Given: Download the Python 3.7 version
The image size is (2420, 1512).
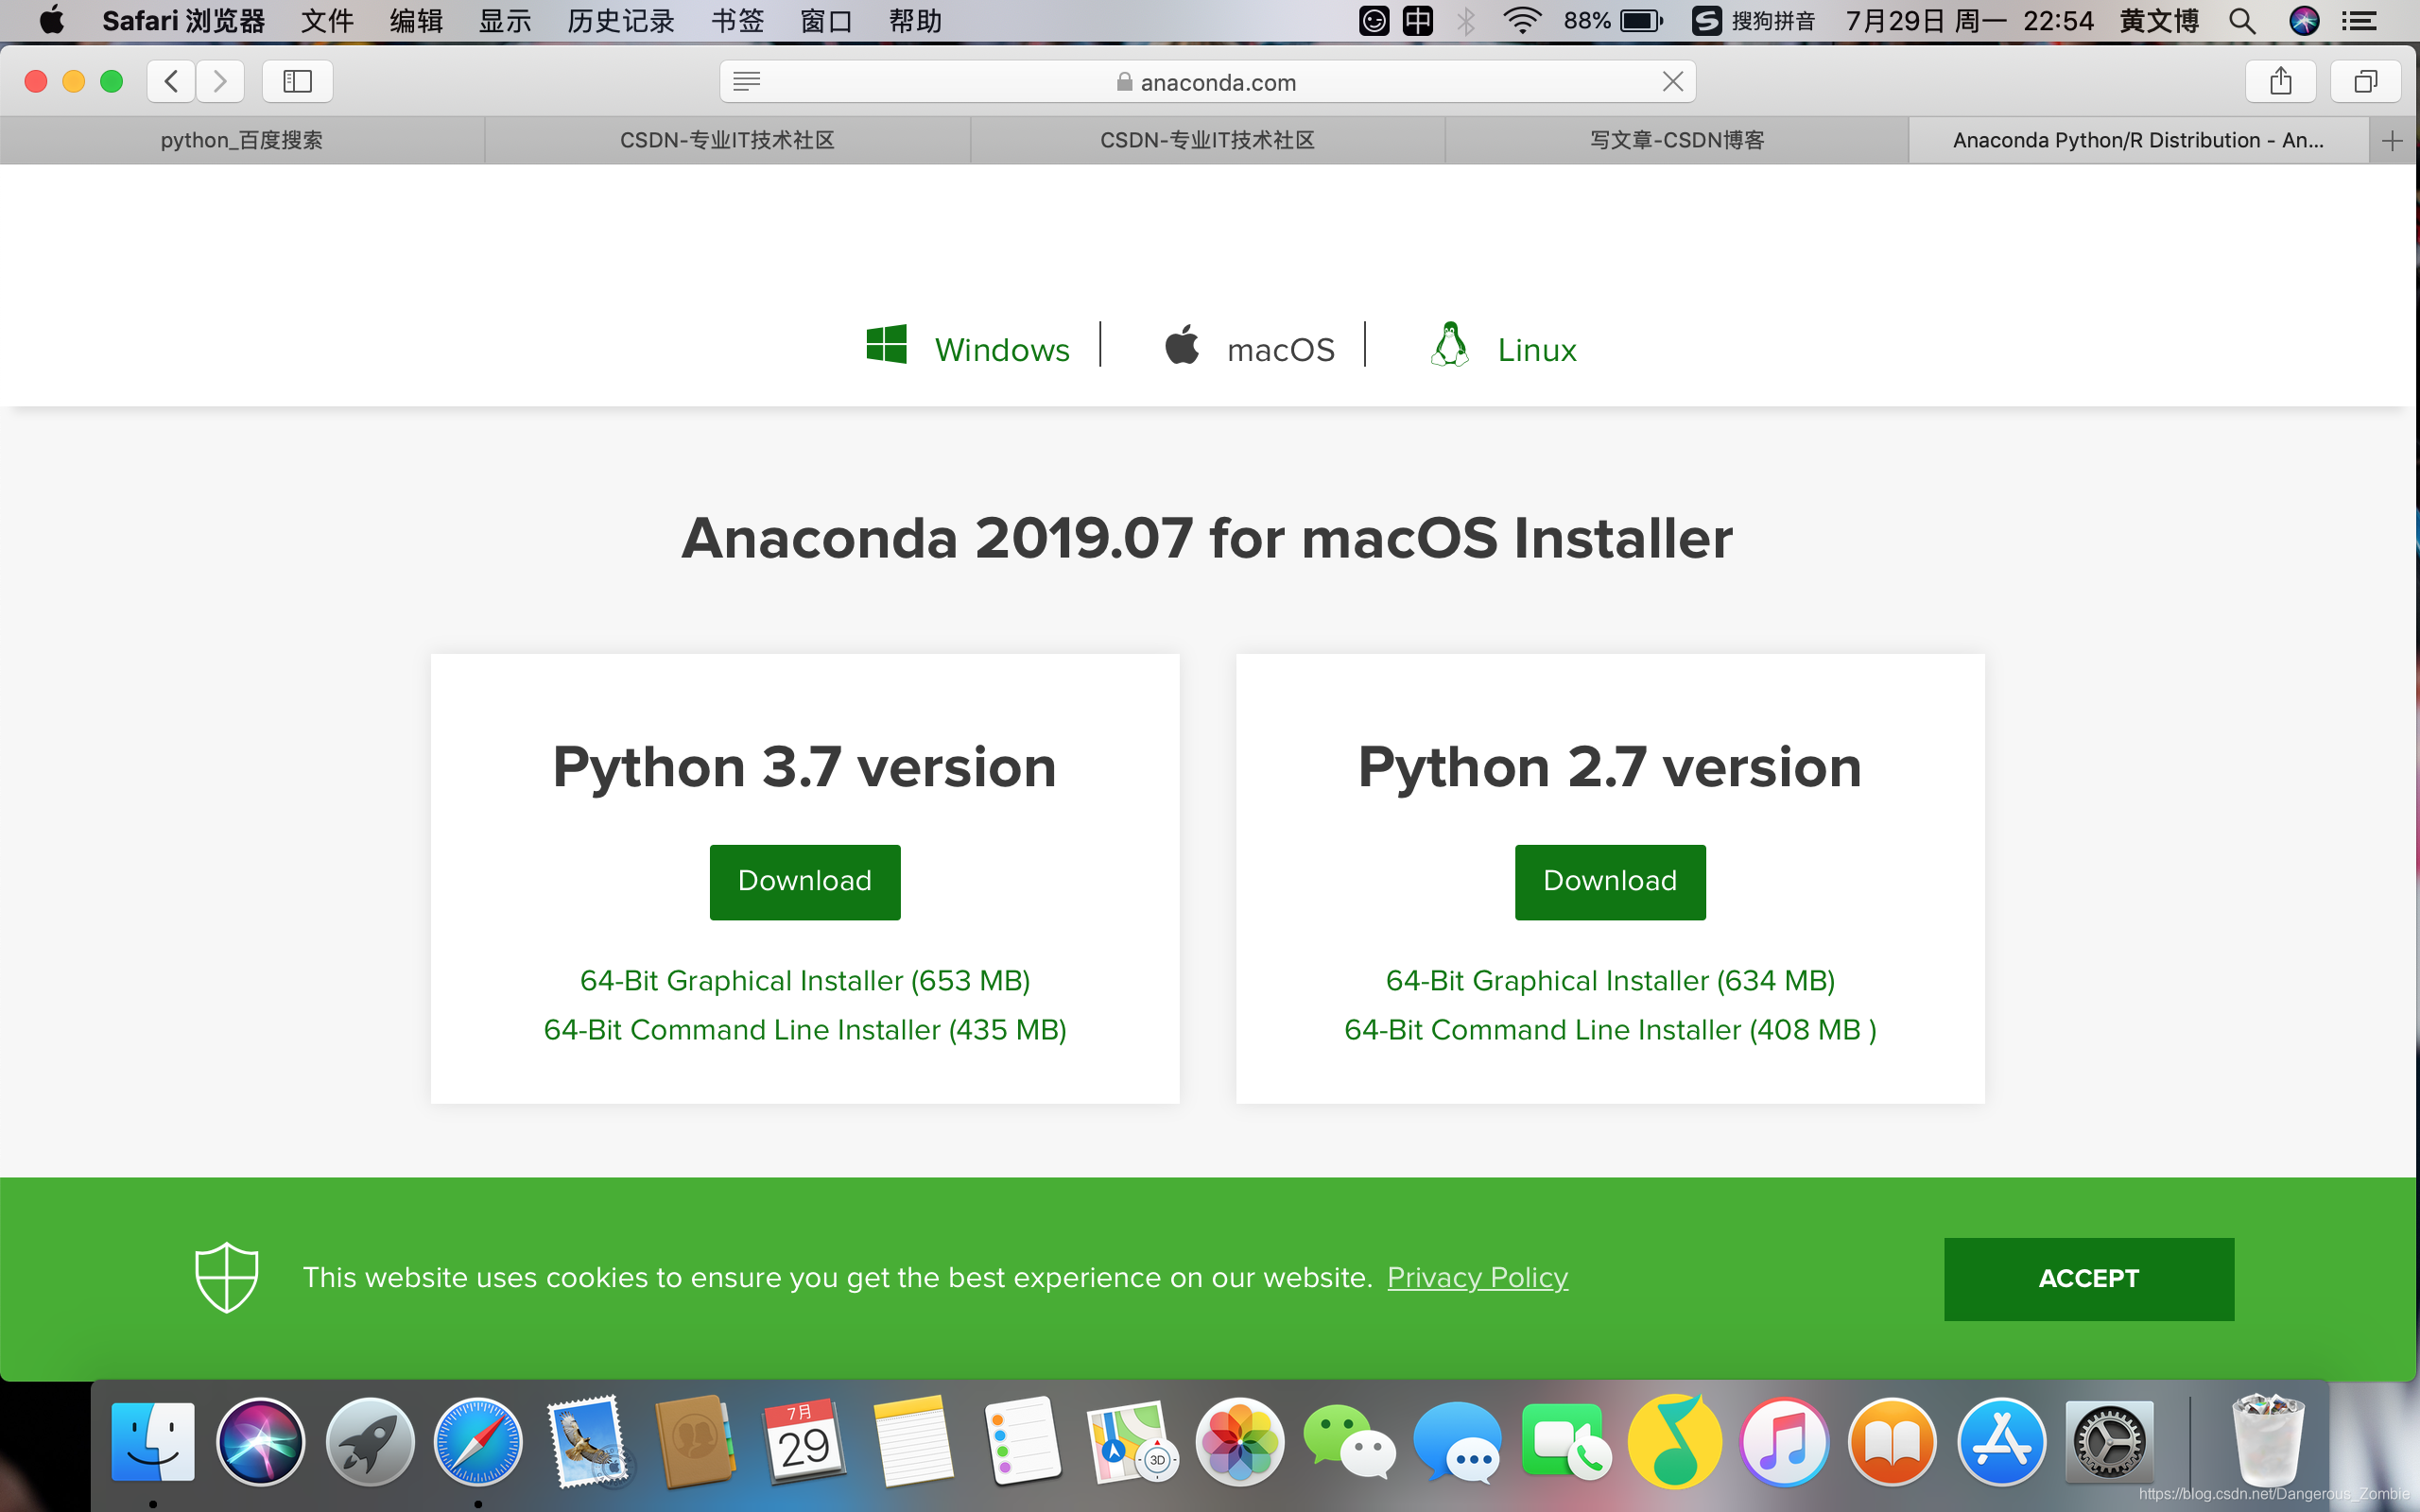Looking at the screenshot, I should (x=805, y=881).
